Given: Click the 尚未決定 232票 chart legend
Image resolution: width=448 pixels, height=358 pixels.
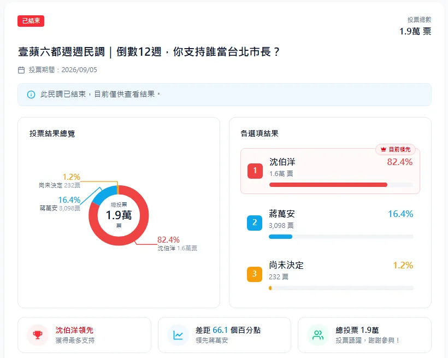Looking at the screenshot, I should pos(60,185).
